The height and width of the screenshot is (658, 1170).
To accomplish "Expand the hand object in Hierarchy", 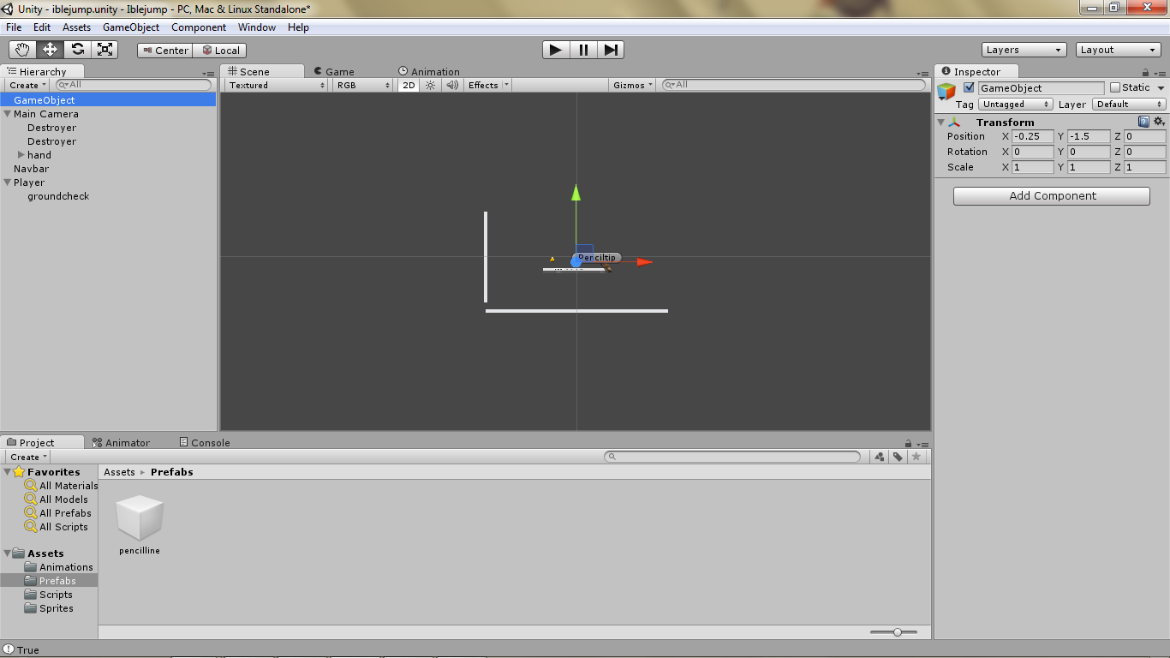I will pyautogui.click(x=21, y=155).
